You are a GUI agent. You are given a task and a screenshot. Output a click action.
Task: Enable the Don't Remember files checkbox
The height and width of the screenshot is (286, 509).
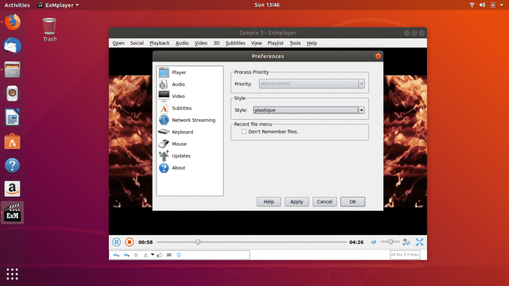(244, 131)
